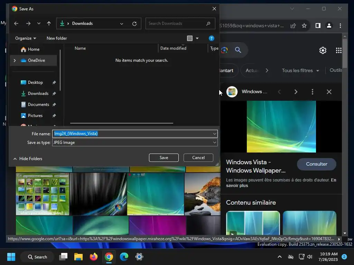Close the Save As dialog
Image resolution: width=354 pixels, height=265 pixels.
[214, 9]
